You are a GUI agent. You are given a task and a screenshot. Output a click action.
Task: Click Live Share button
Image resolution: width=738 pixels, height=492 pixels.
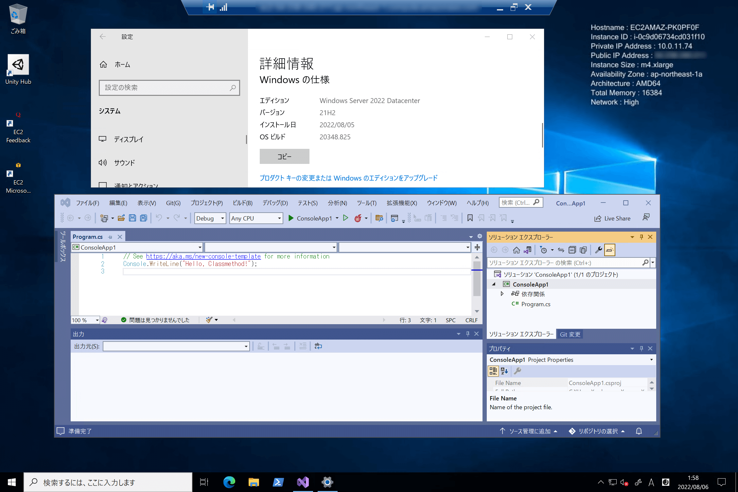pyautogui.click(x=612, y=218)
